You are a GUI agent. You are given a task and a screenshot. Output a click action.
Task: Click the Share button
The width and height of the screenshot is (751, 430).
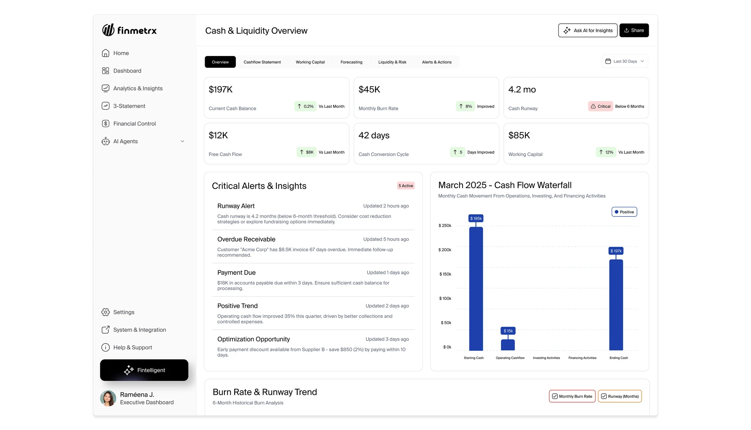[634, 30]
